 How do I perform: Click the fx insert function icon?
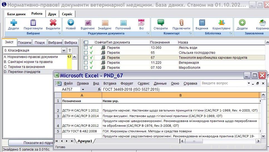coord(99,89)
